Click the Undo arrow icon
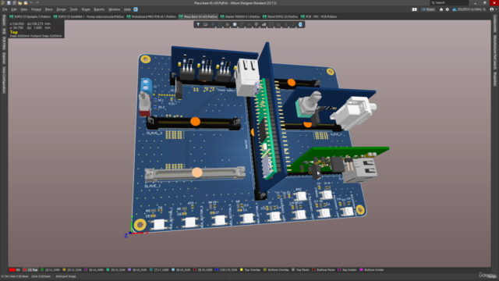The height and width of the screenshot is (281, 499). [31, 3]
